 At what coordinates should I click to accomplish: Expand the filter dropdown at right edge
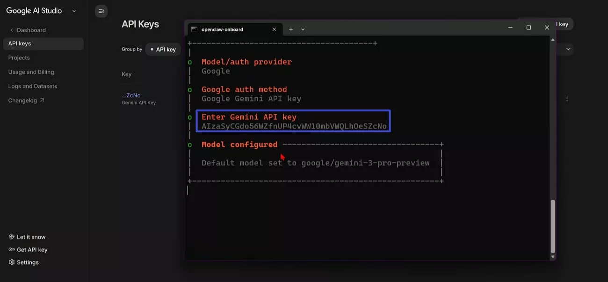click(568, 49)
